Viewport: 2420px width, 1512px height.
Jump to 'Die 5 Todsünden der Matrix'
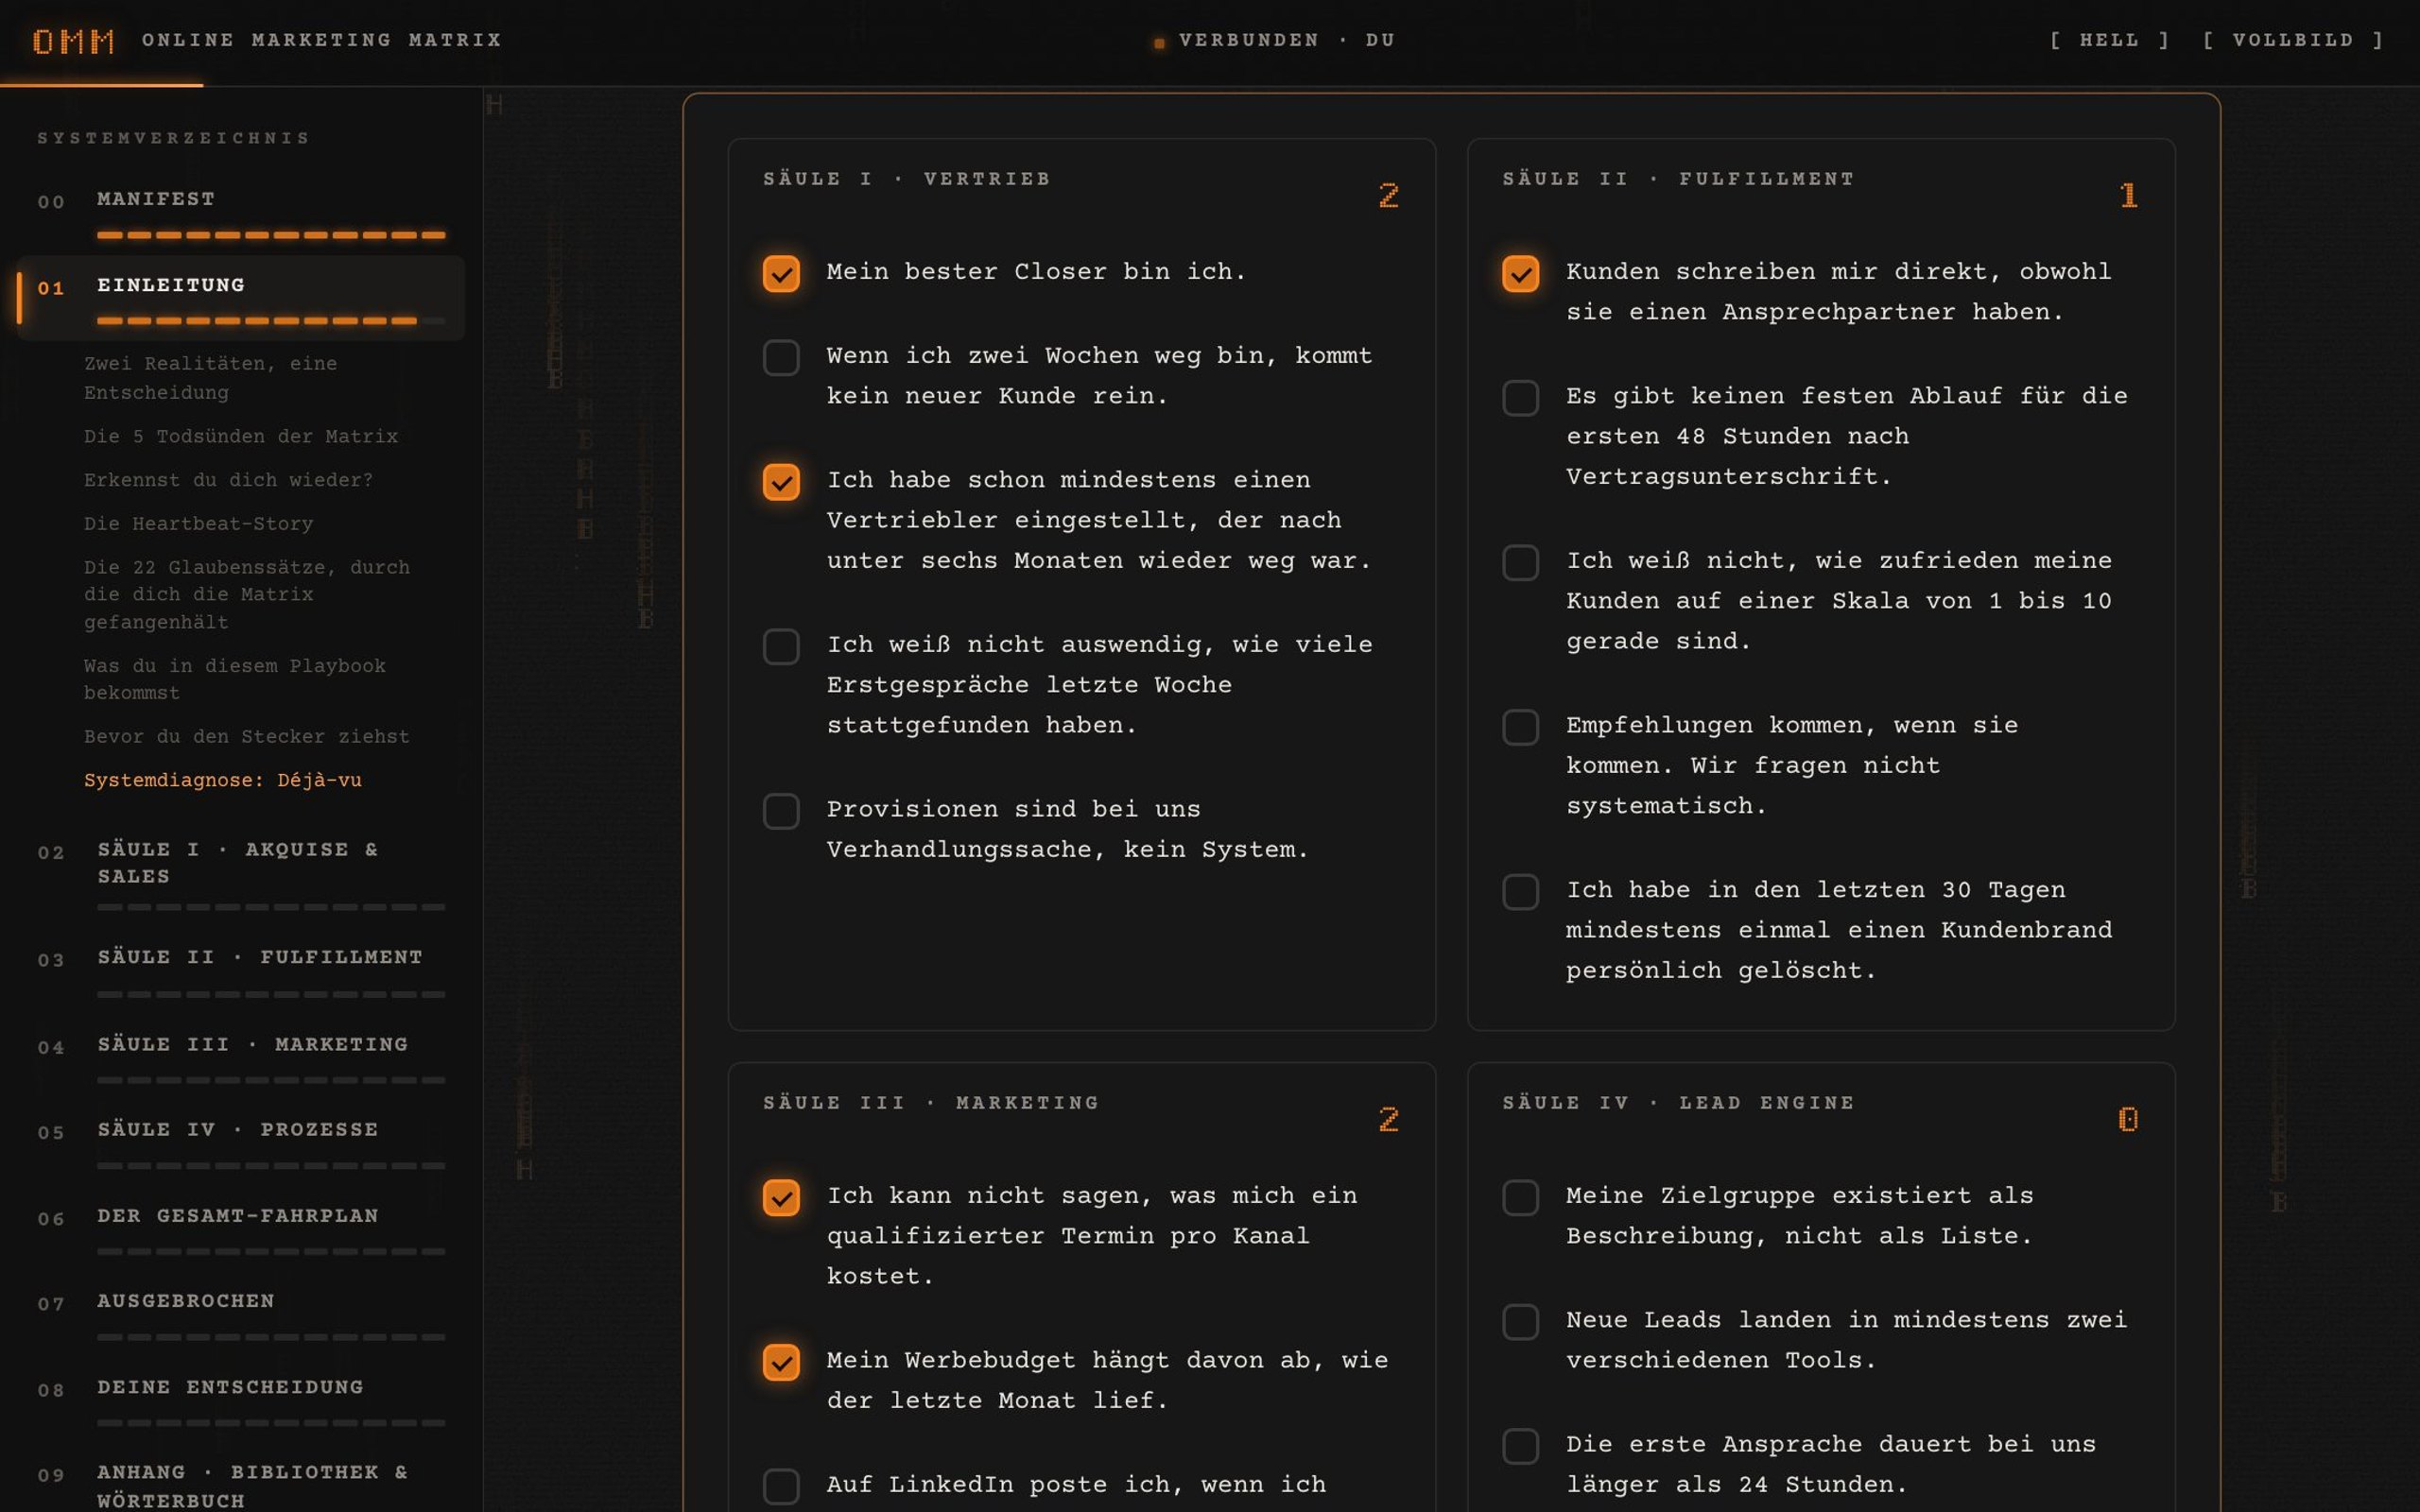pyautogui.click(x=241, y=437)
